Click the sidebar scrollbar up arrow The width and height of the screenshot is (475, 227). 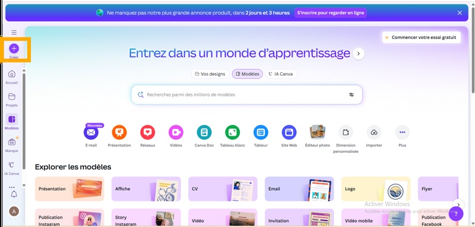(24, 71)
